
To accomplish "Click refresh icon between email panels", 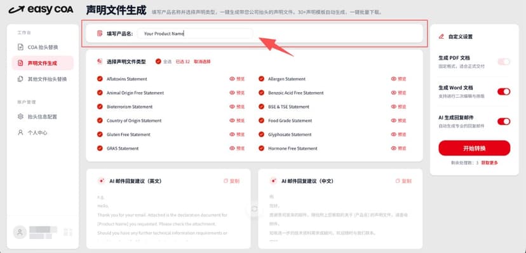I will 254,209.
